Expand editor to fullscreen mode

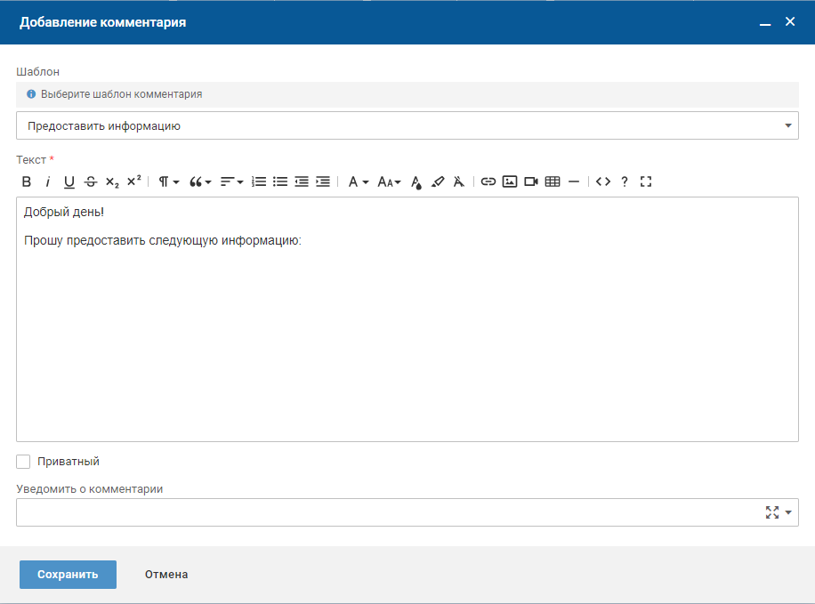646,181
